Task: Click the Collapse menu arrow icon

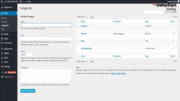Action: click(2, 77)
